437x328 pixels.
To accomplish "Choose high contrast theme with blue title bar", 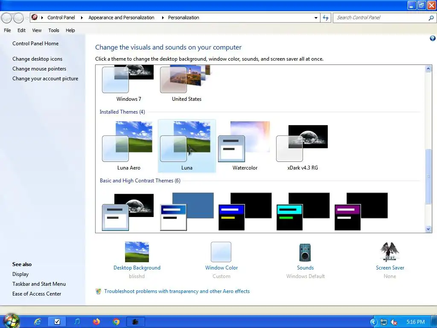I will pos(245,212).
